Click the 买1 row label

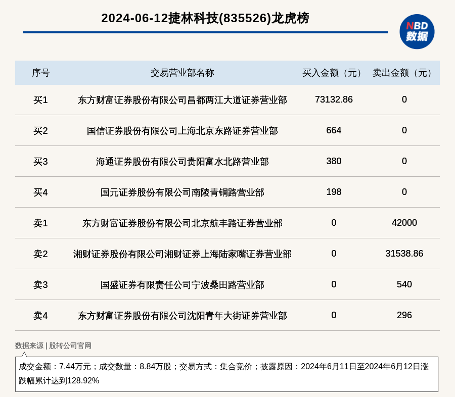[40, 100]
